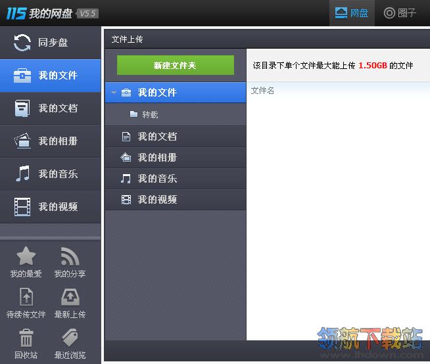Screen dimensions: 430x364
Task: Select 同步盘 label in sidebar menu
Action: pos(53,43)
